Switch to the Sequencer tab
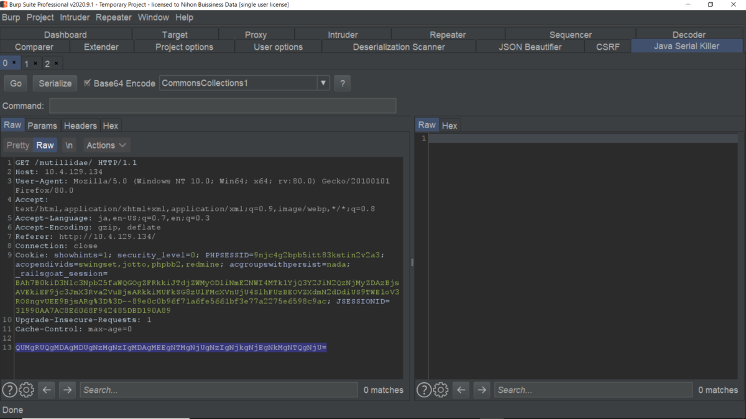This screenshot has height=419, width=746. coord(571,35)
